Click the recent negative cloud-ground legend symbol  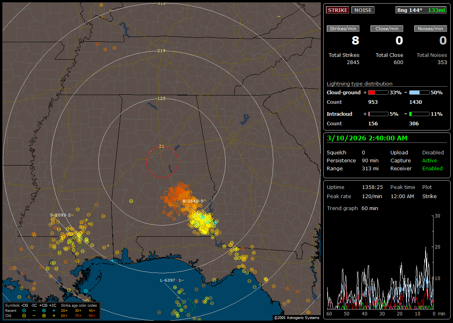coord(24,310)
